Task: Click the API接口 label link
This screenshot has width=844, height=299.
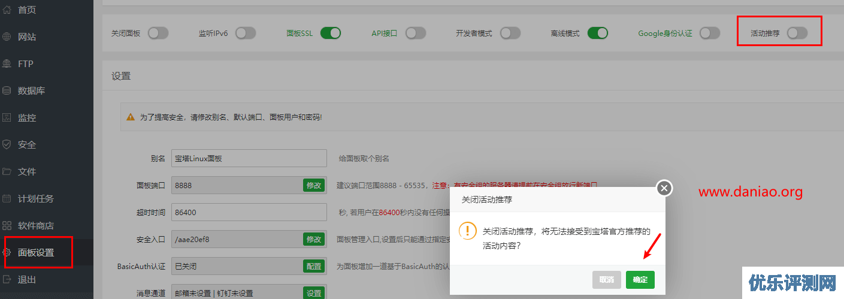Action: (x=385, y=34)
